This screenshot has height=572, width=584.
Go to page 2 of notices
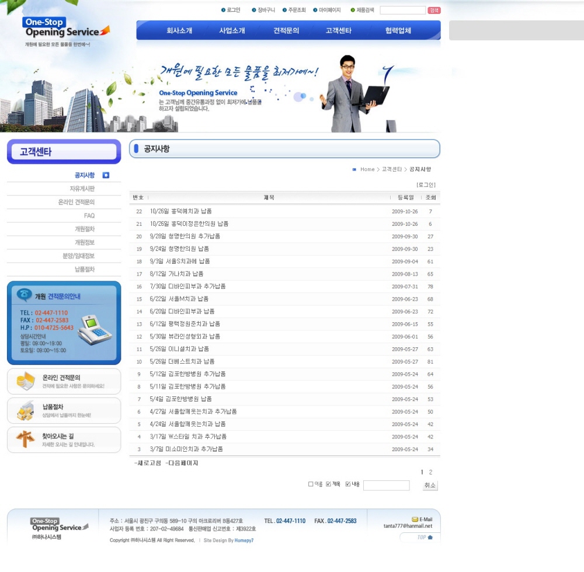430,472
